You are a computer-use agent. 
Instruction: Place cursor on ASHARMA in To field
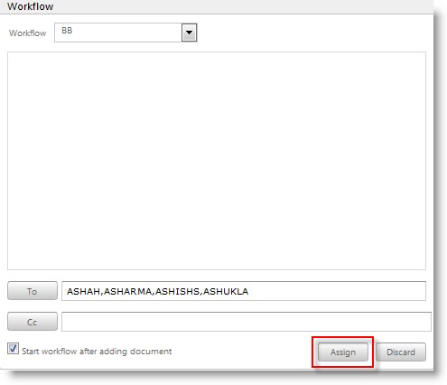point(127,291)
